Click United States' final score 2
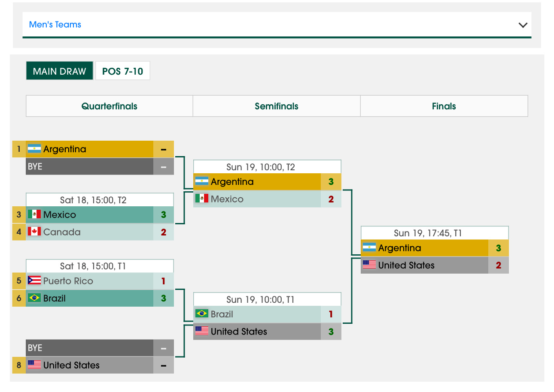Image resolution: width=554 pixels, height=392 pixels. tap(499, 265)
